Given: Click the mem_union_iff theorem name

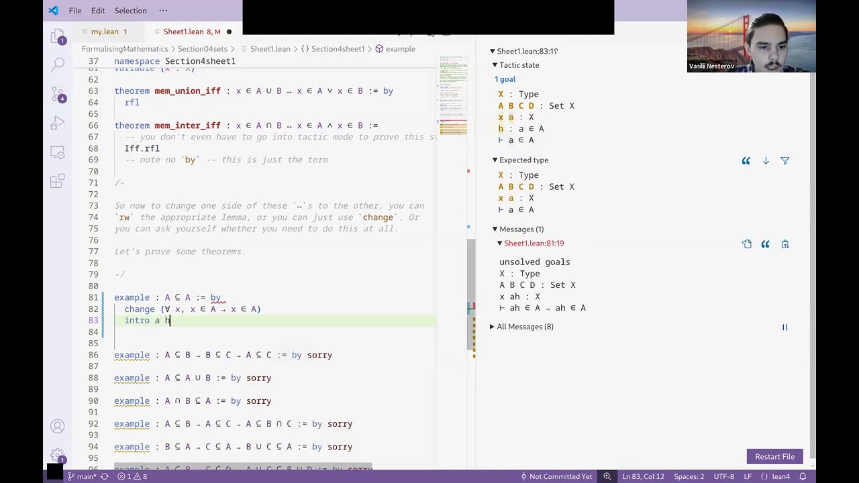Looking at the screenshot, I should point(187,91).
